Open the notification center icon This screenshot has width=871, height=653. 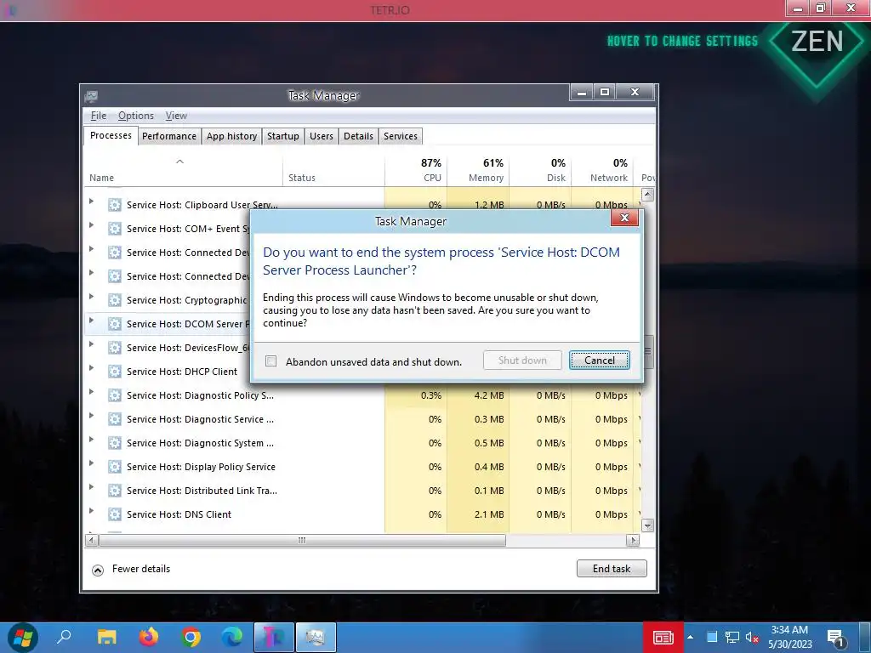point(836,639)
